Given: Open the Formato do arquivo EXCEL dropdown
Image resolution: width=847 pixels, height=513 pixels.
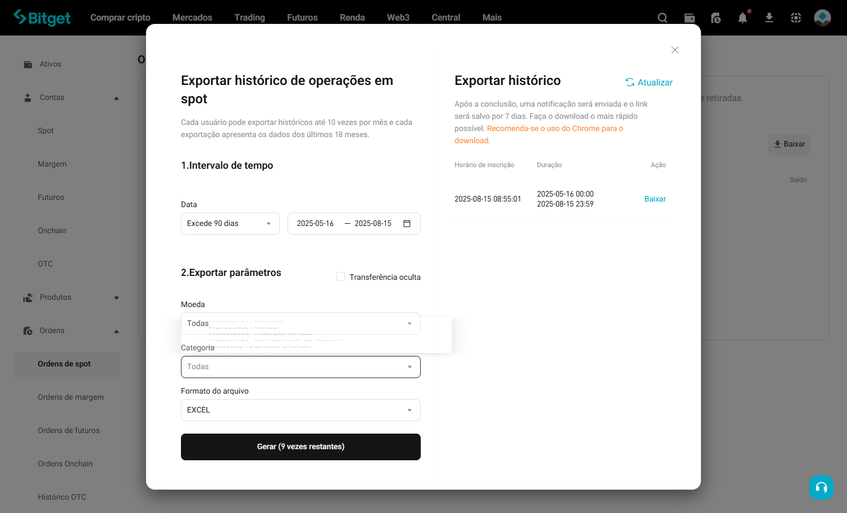Looking at the screenshot, I should click(x=301, y=410).
